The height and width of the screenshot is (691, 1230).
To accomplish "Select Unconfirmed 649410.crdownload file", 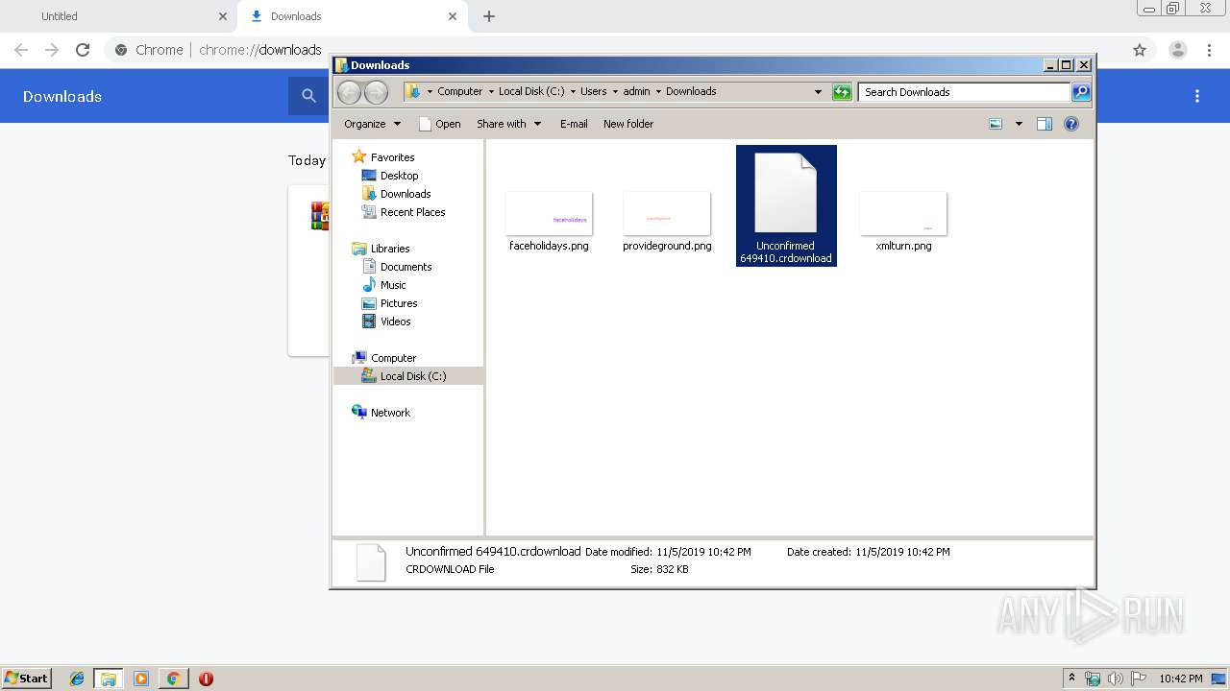I will (786, 205).
